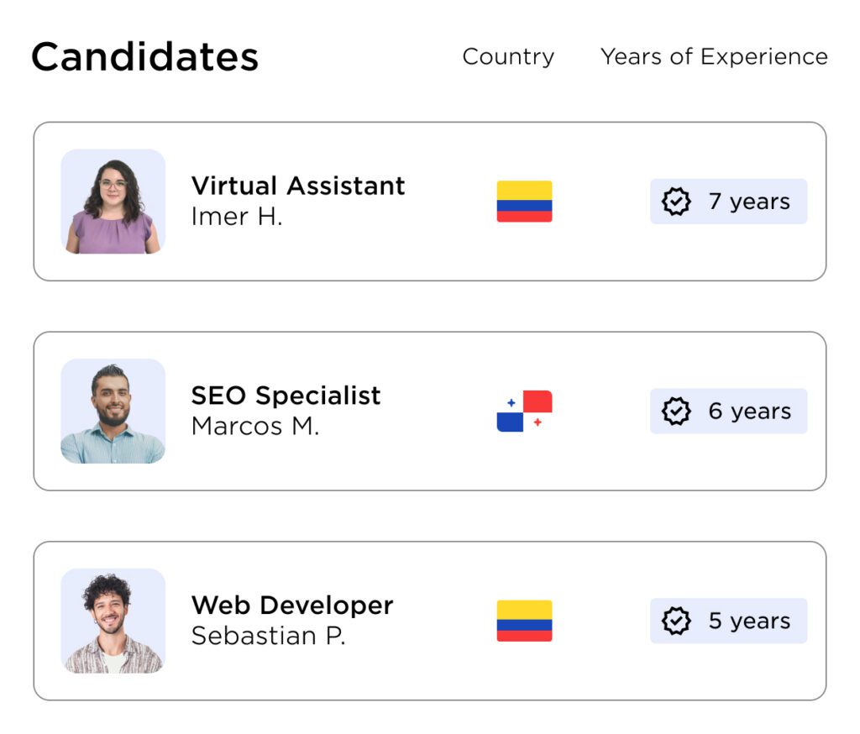Select the Virtual Assistant job title
The width and height of the screenshot is (860, 734).
pyautogui.click(x=298, y=186)
